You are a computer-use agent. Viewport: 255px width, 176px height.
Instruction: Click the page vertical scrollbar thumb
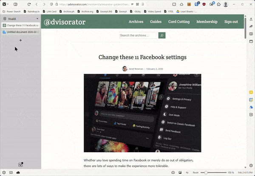tap(245, 28)
